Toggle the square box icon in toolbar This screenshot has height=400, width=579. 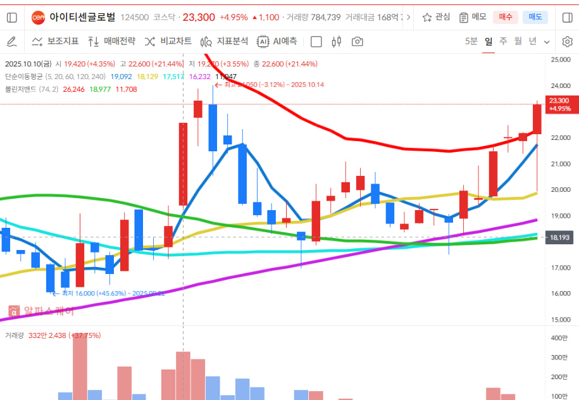(316, 42)
